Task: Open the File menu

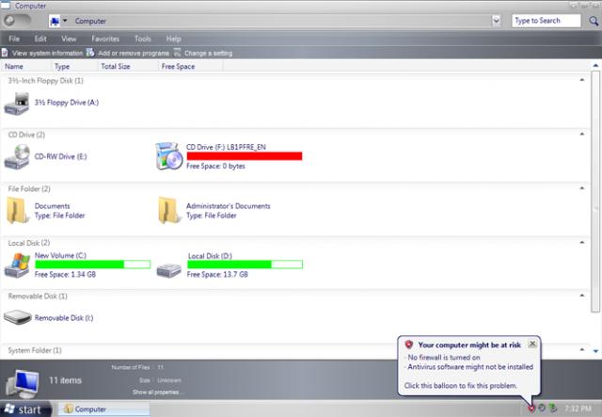Action: point(14,39)
